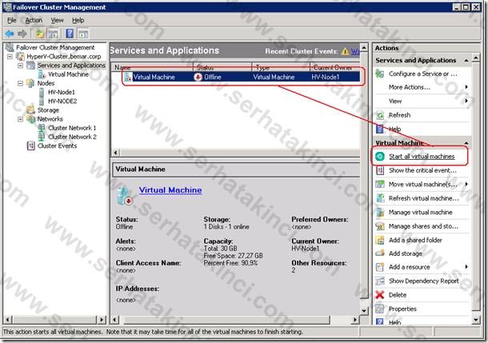Click the center pane scroll up arrow
The image size is (488, 343).
coord(364,48)
